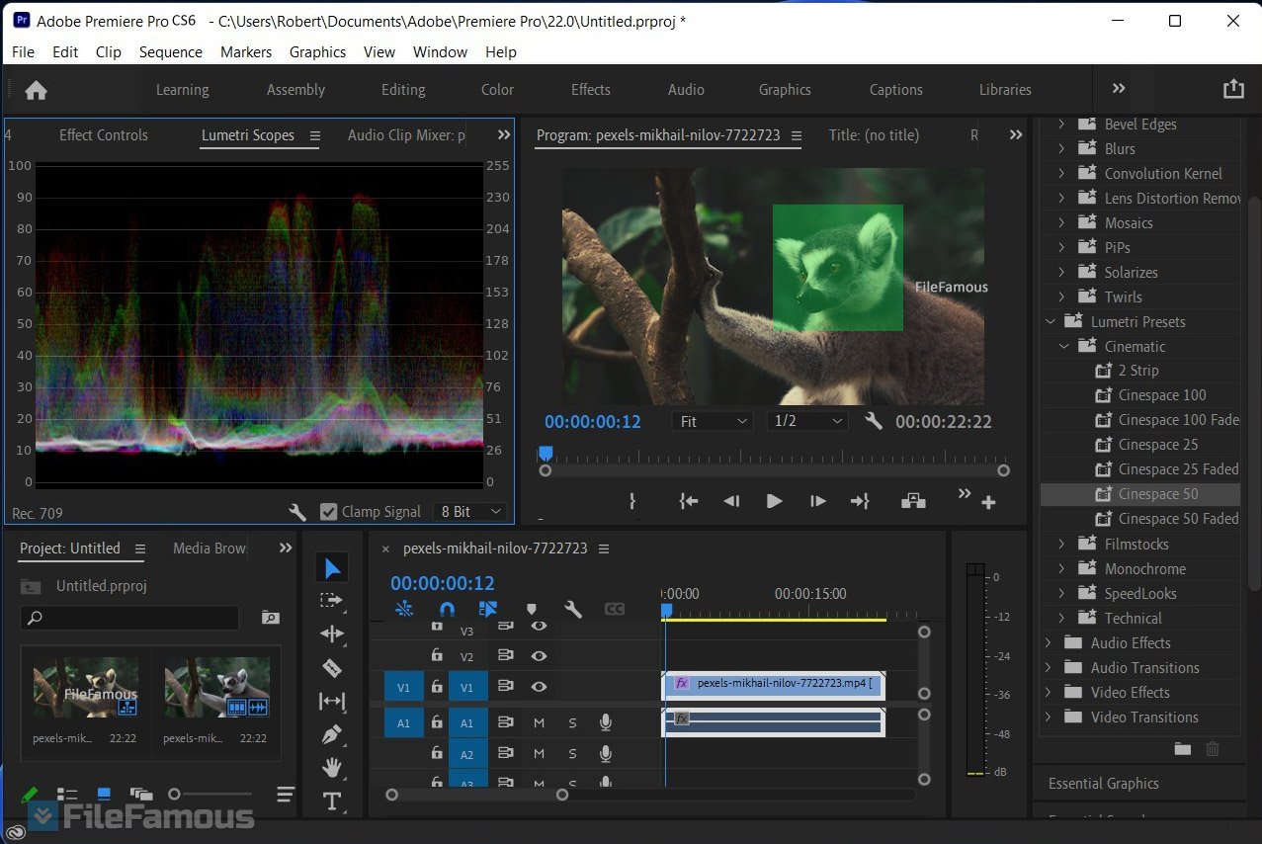Expand the Filmstocks folder

click(1062, 544)
